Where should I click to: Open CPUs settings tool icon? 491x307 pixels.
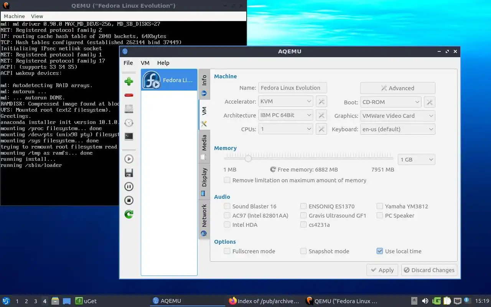coord(321,129)
